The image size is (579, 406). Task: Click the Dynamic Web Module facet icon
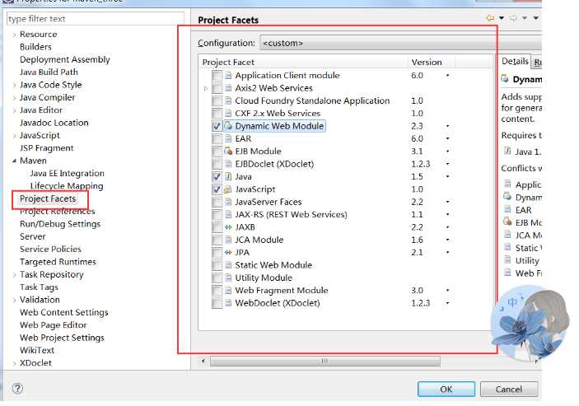(228, 126)
